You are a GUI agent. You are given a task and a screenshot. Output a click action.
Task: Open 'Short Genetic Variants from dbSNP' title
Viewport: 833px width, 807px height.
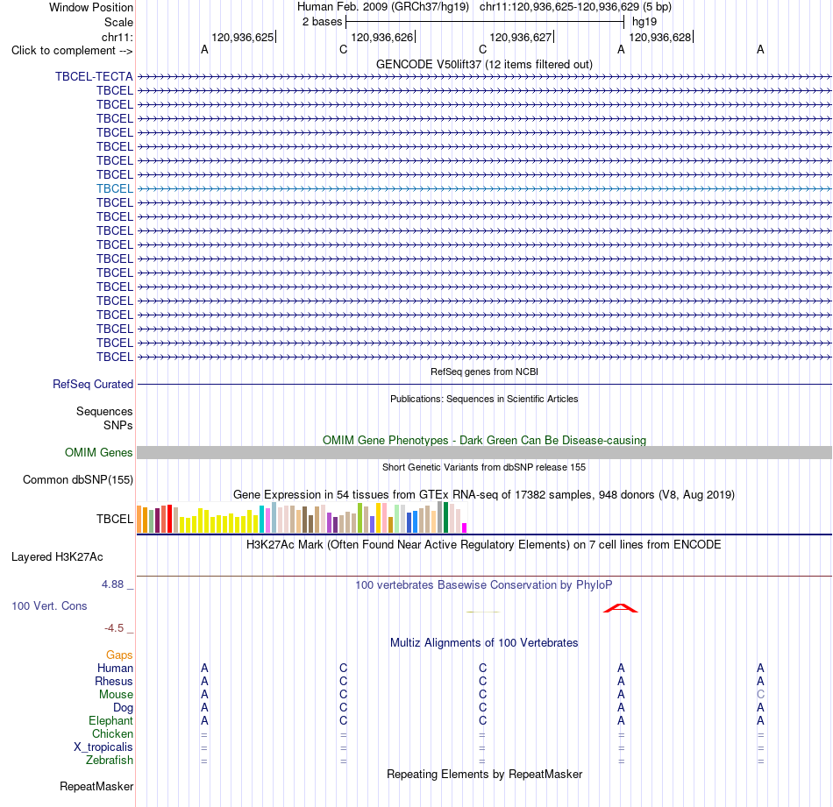click(x=484, y=467)
